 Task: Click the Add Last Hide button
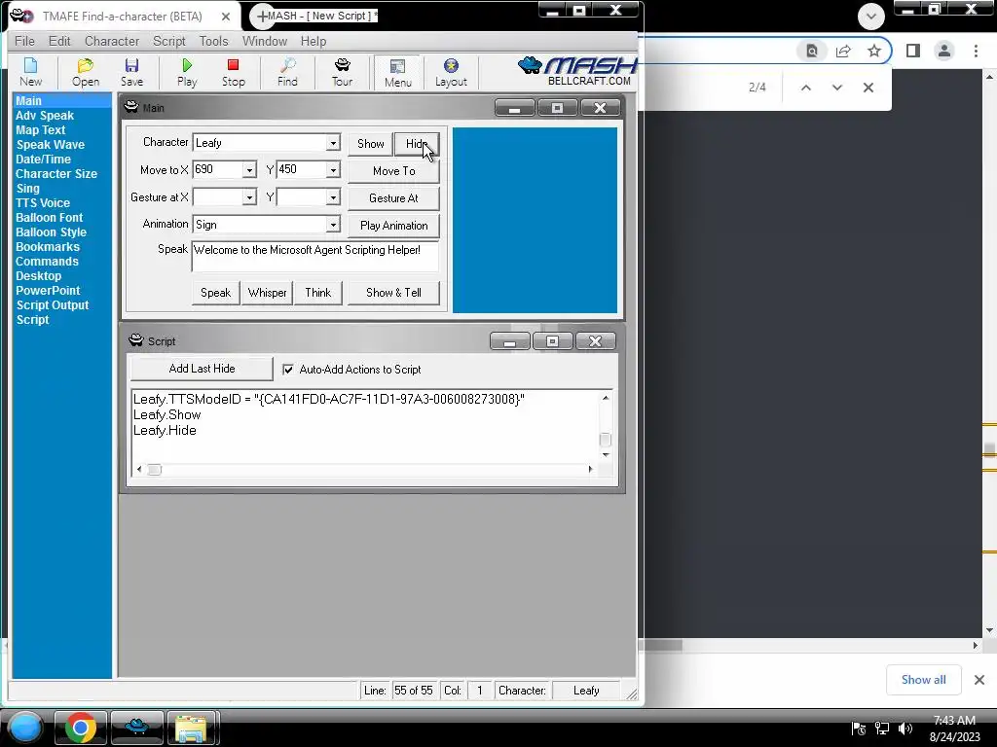202,369
